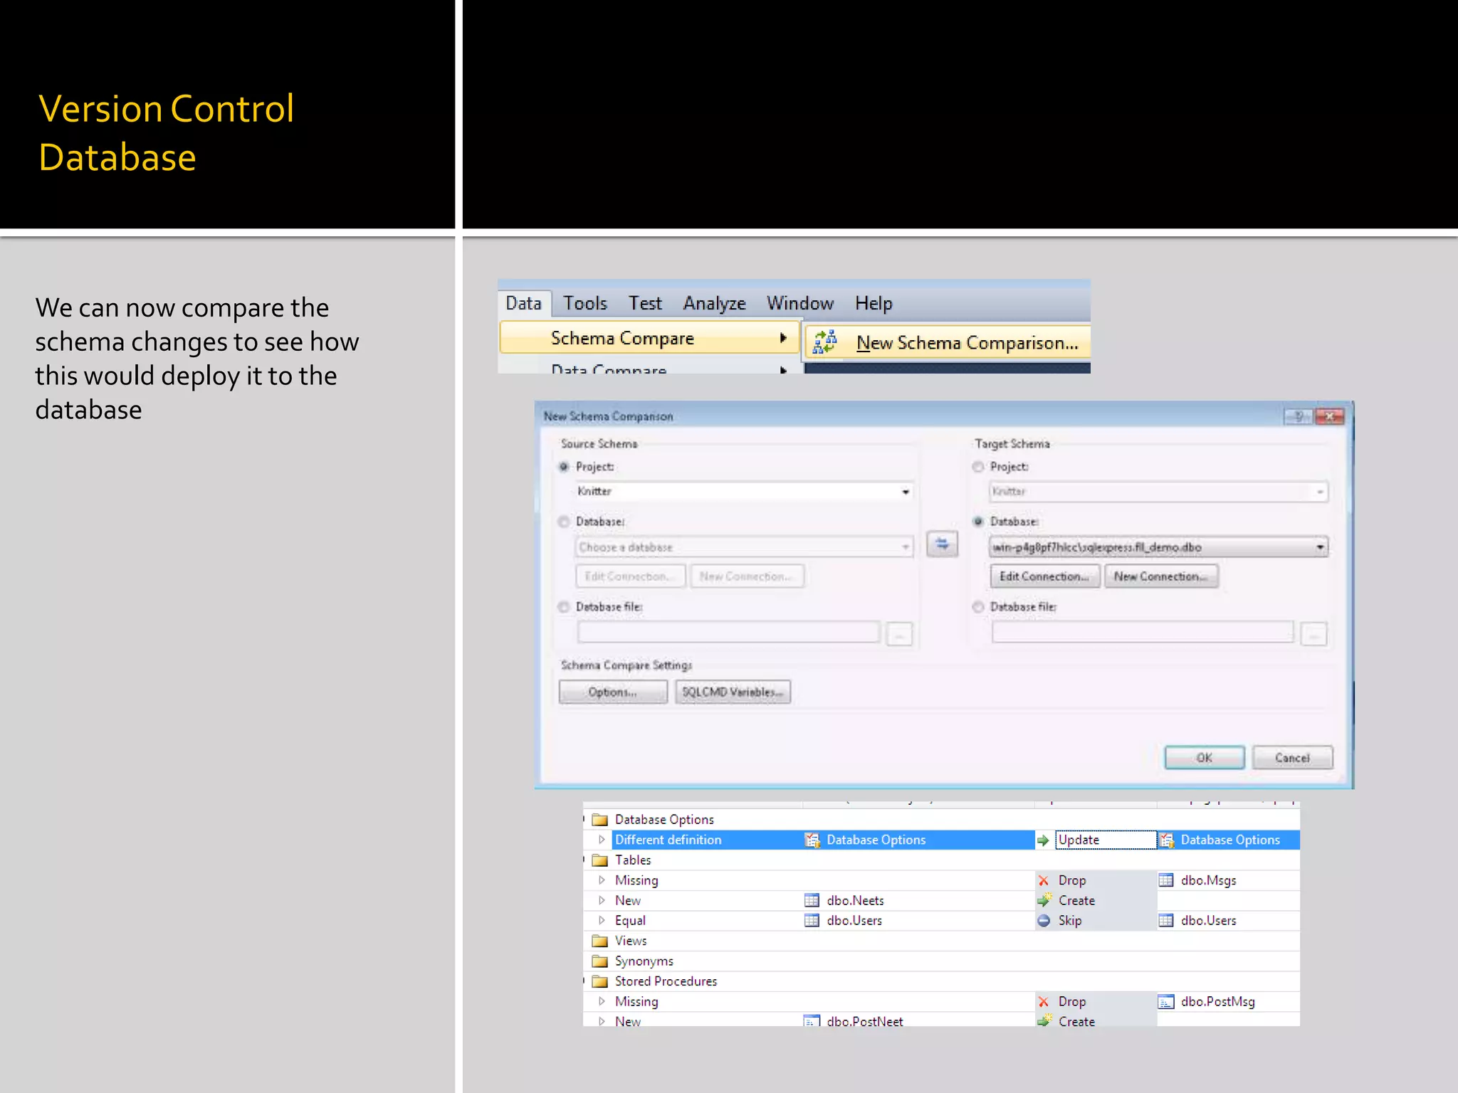Open the Update action dropdown
The image size is (1458, 1093).
[x=1106, y=840]
